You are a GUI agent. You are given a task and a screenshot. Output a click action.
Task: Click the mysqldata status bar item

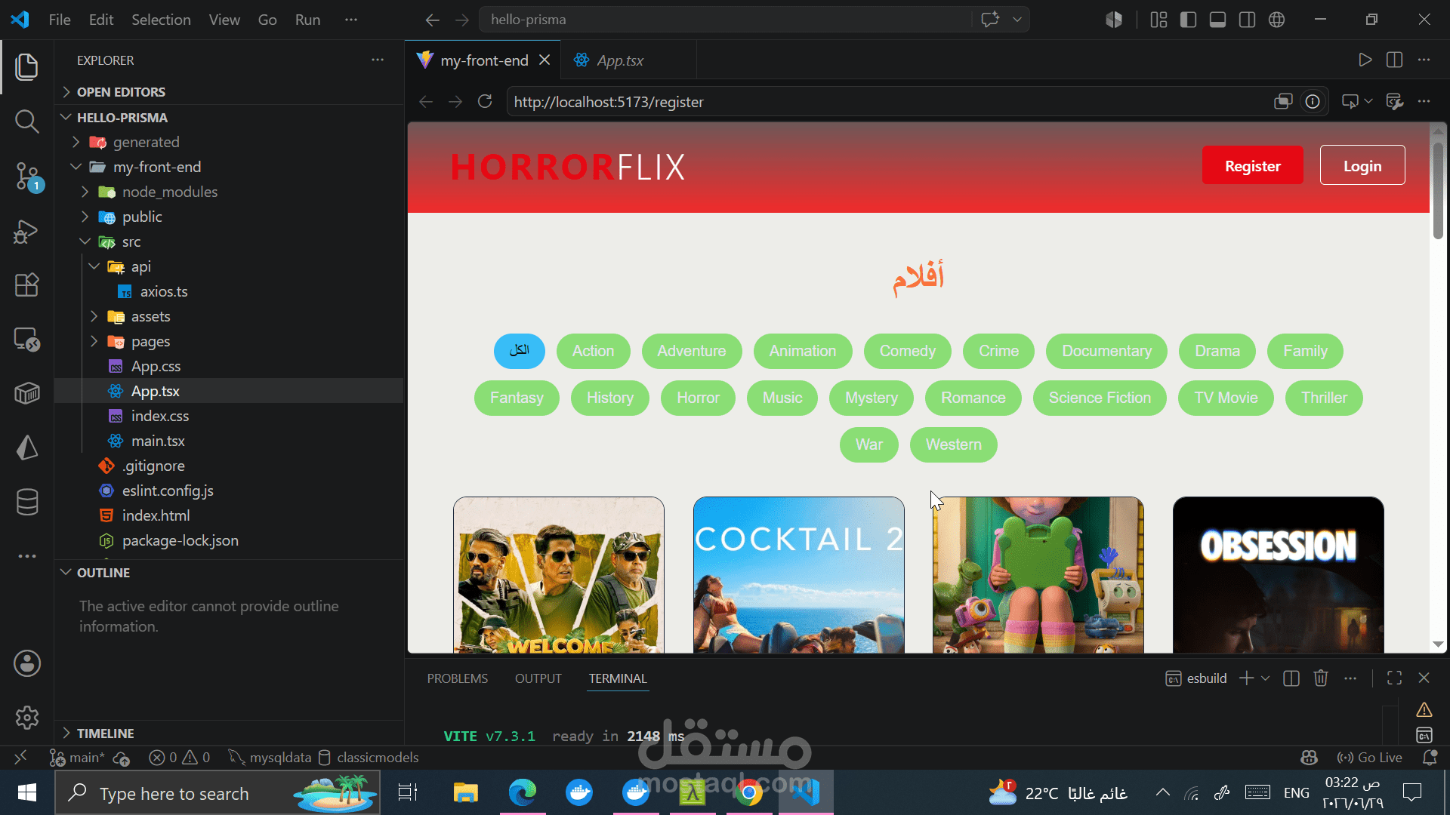[270, 757]
